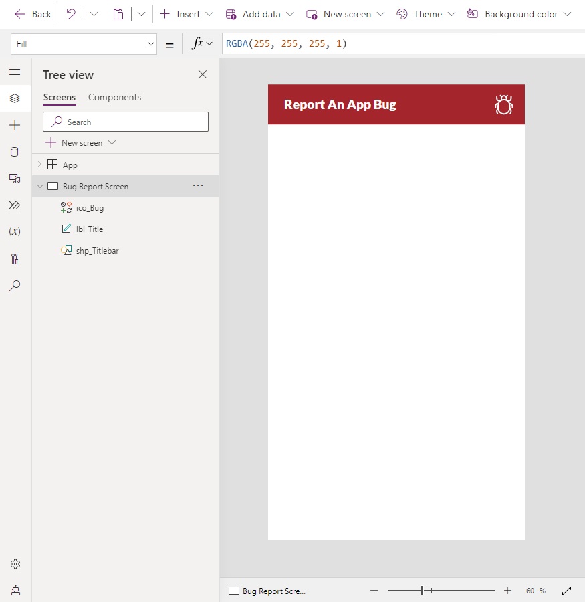This screenshot has width=585, height=602.
Task: Open the Power Automate icon in sidebar
Action: [15, 205]
